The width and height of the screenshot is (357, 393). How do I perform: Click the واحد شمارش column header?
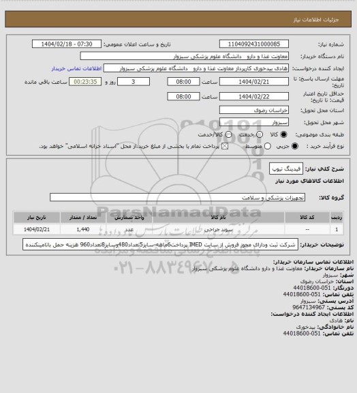[x=129, y=218]
